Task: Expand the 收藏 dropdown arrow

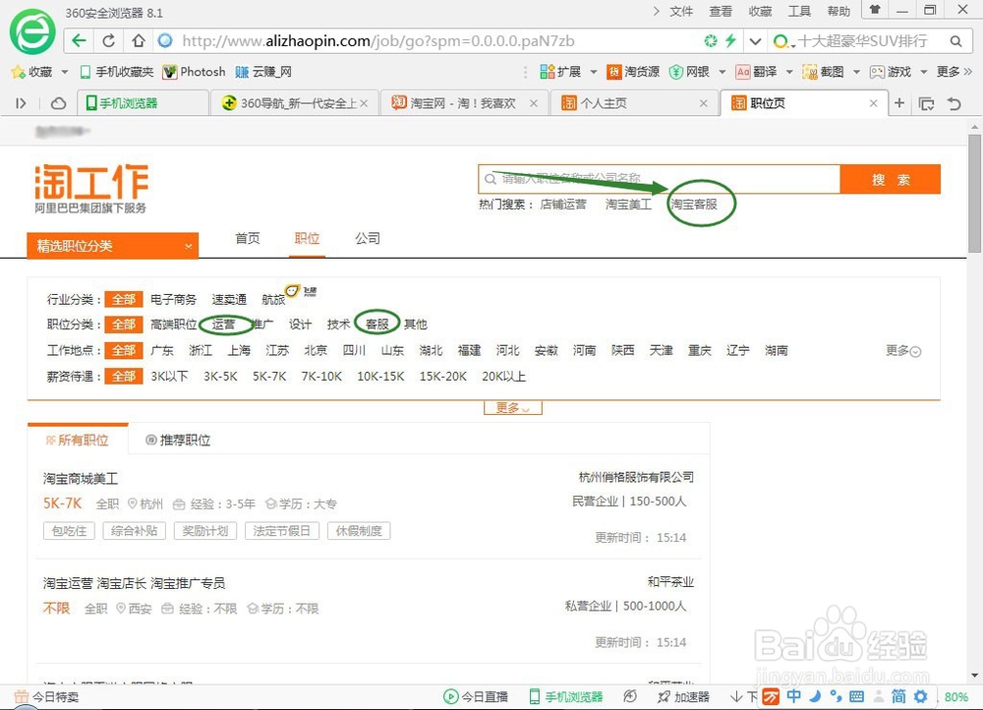Action: click(64, 72)
